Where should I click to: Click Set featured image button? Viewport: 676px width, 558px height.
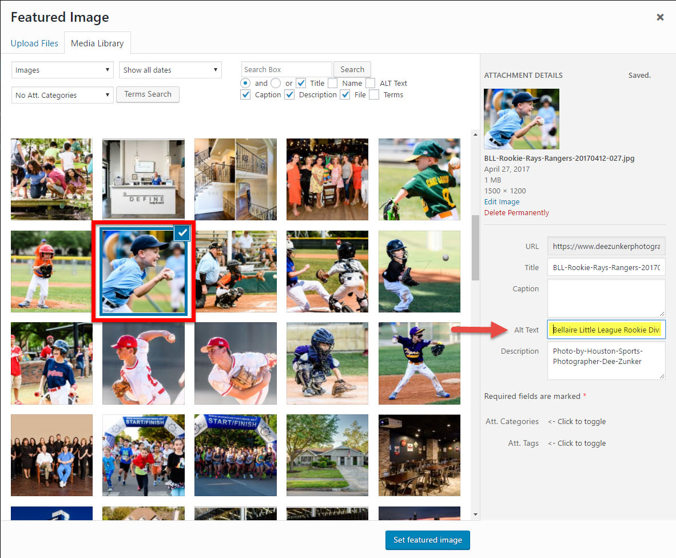click(x=428, y=540)
